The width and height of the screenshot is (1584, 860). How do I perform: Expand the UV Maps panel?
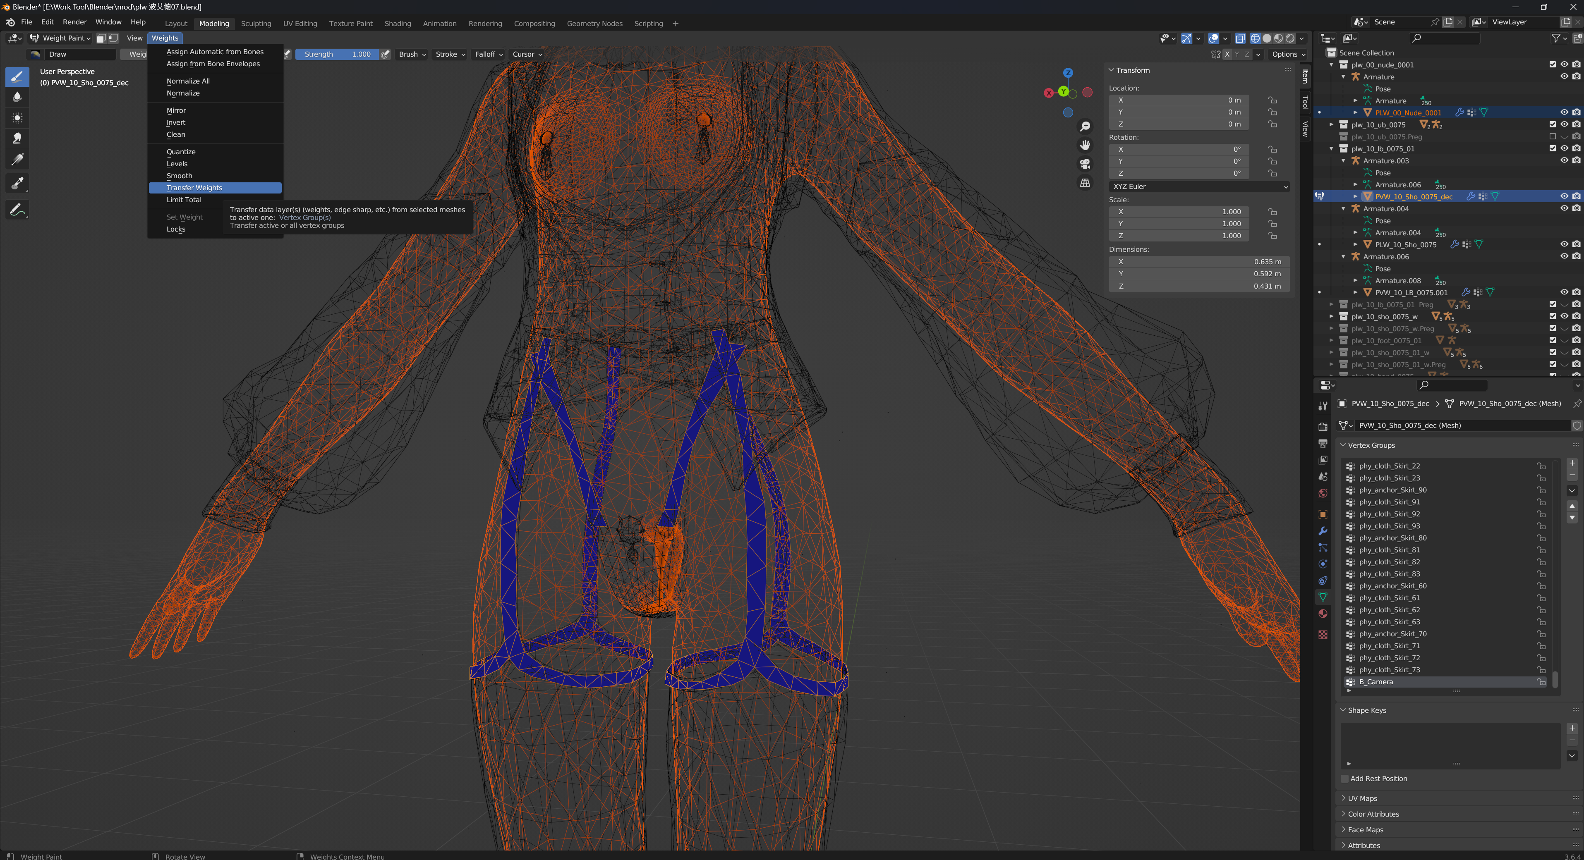(1362, 798)
